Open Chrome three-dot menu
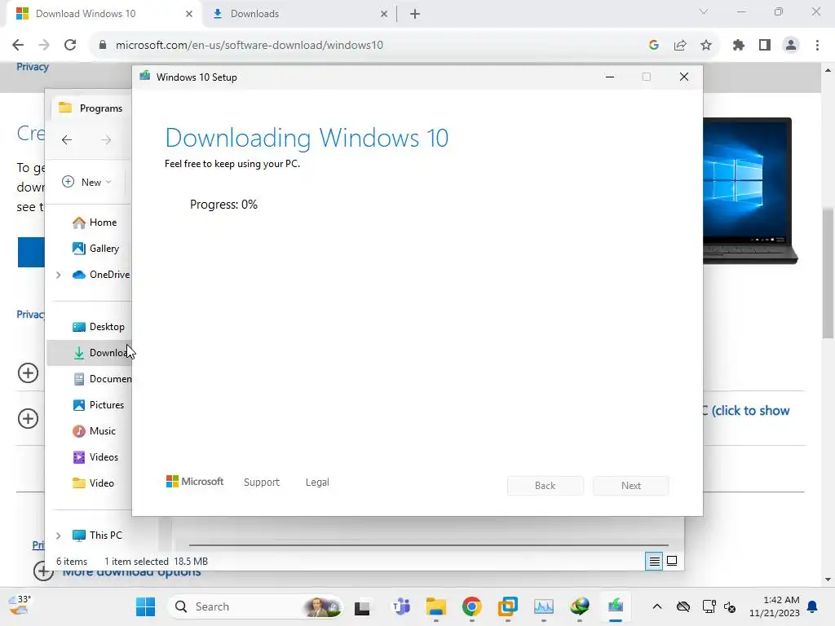This screenshot has height=626, width=835. click(x=817, y=46)
